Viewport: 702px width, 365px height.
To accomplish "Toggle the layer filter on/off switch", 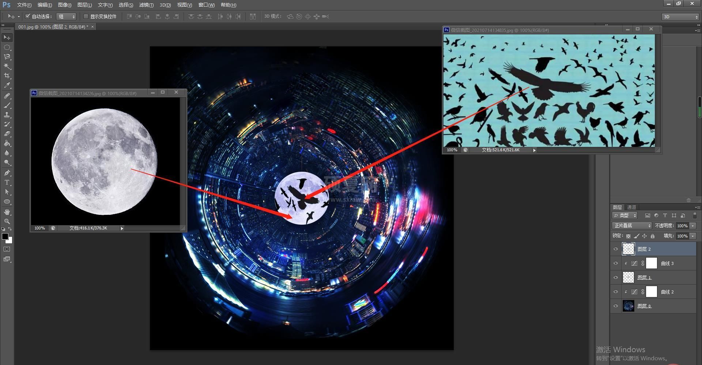I will pos(695,216).
